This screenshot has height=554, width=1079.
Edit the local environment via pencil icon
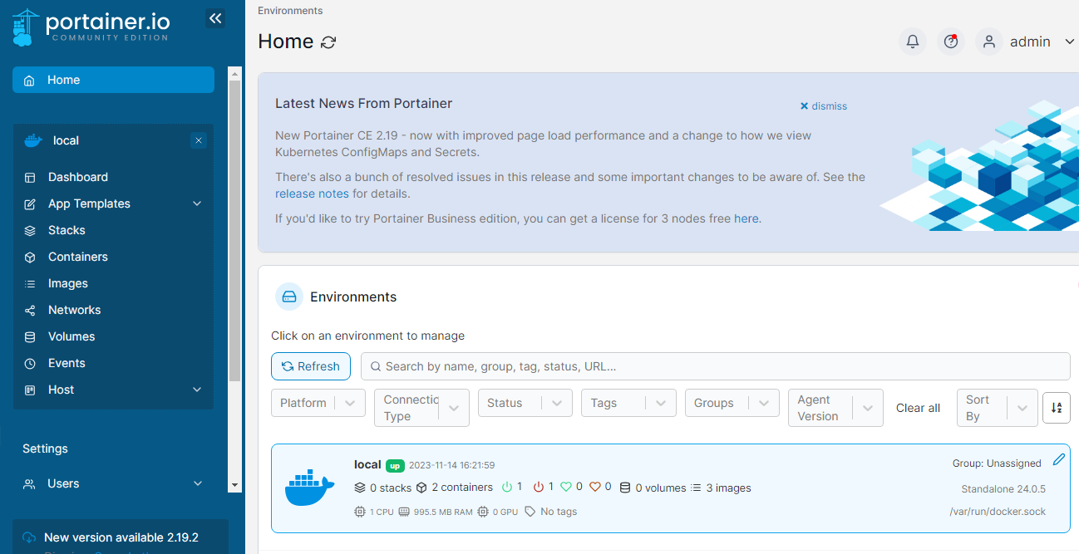[1059, 459]
